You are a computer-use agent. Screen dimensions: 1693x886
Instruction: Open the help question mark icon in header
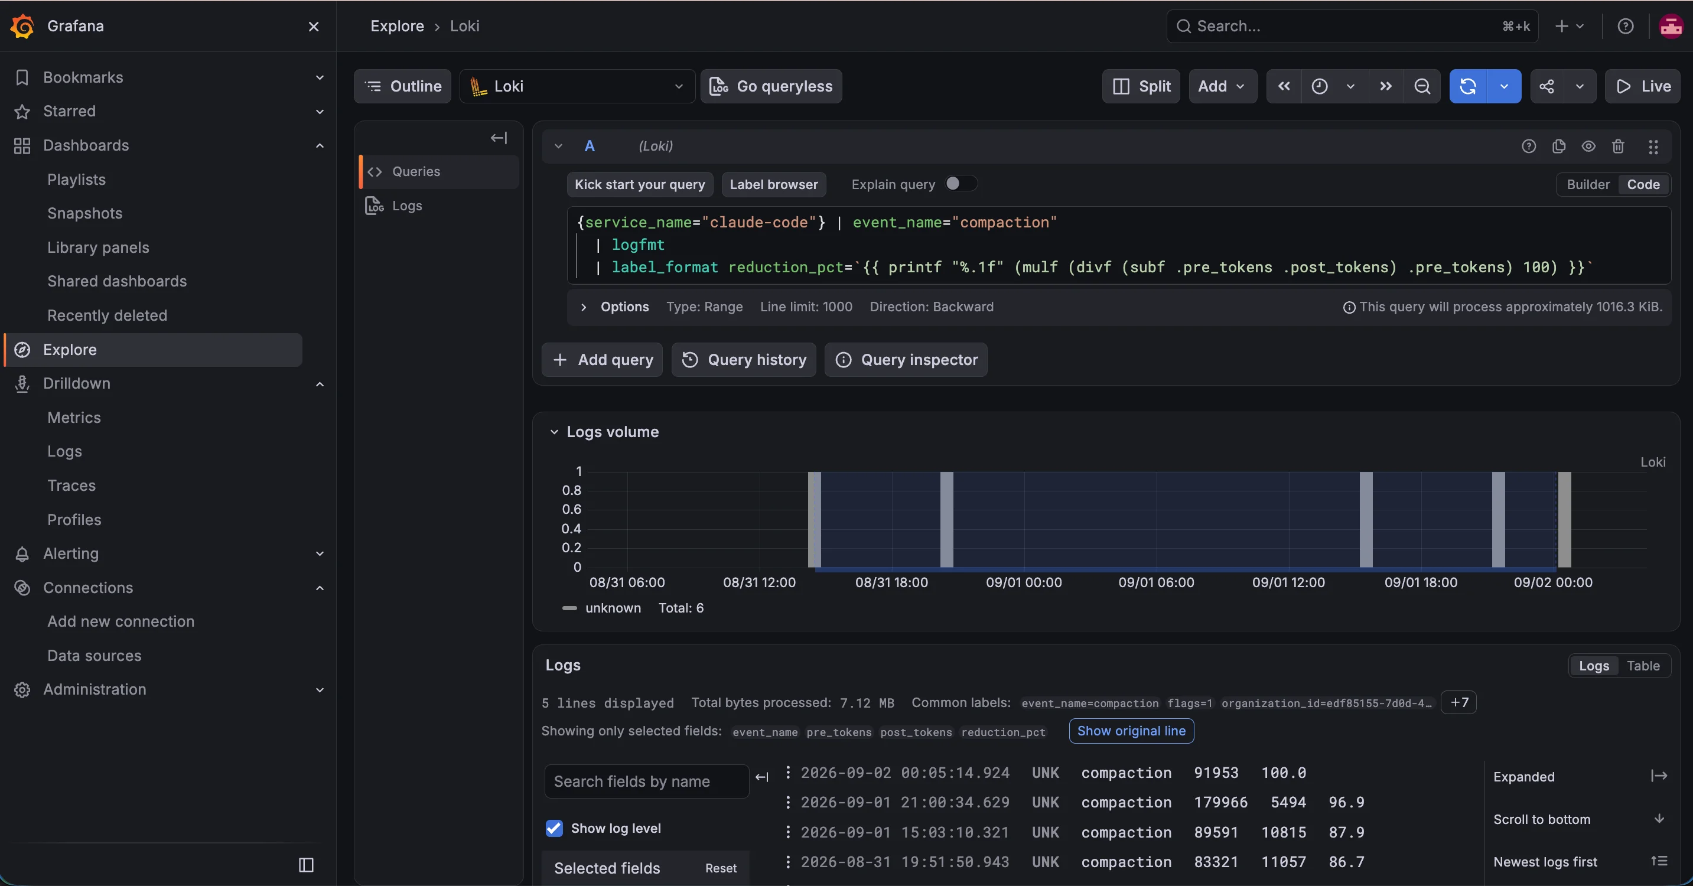pos(1625,27)
